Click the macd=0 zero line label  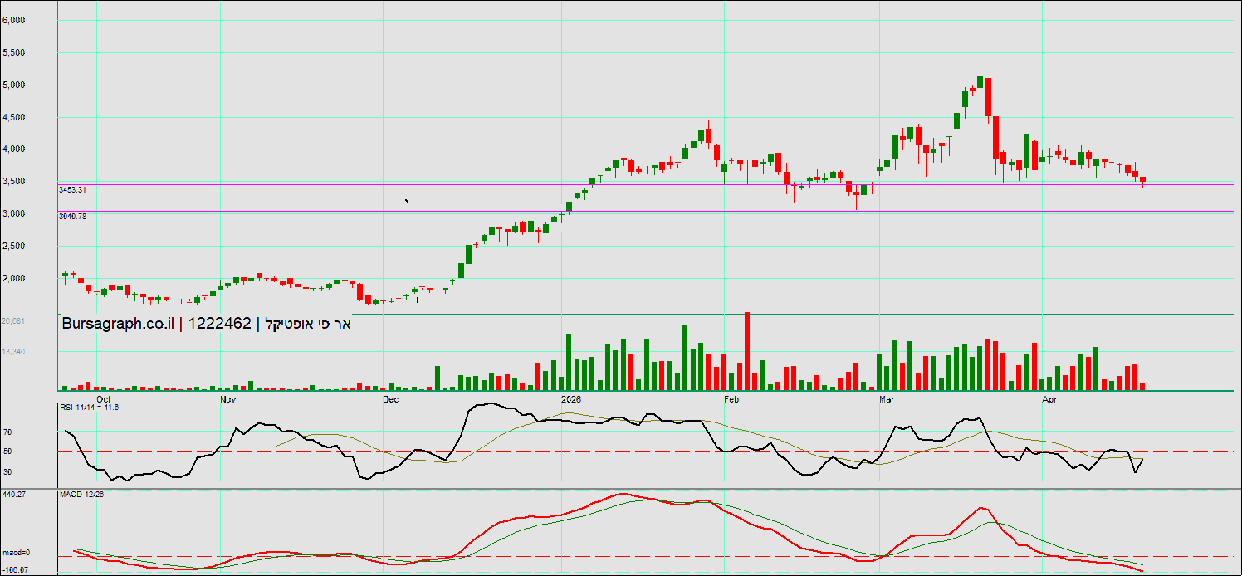pyautogui.click(x=16, y=552)
